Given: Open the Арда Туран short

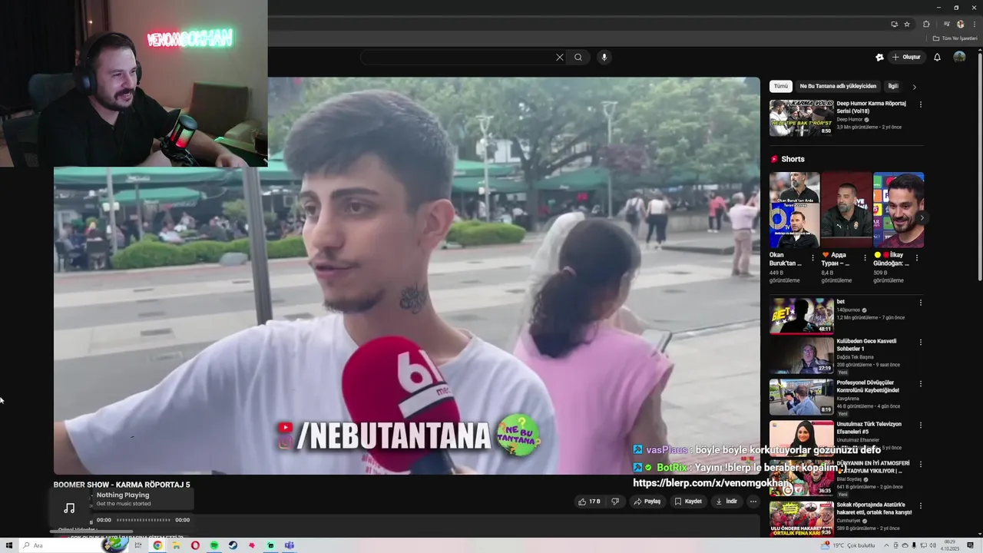Looking at the screenshot, I should click(x=846, y=210).
